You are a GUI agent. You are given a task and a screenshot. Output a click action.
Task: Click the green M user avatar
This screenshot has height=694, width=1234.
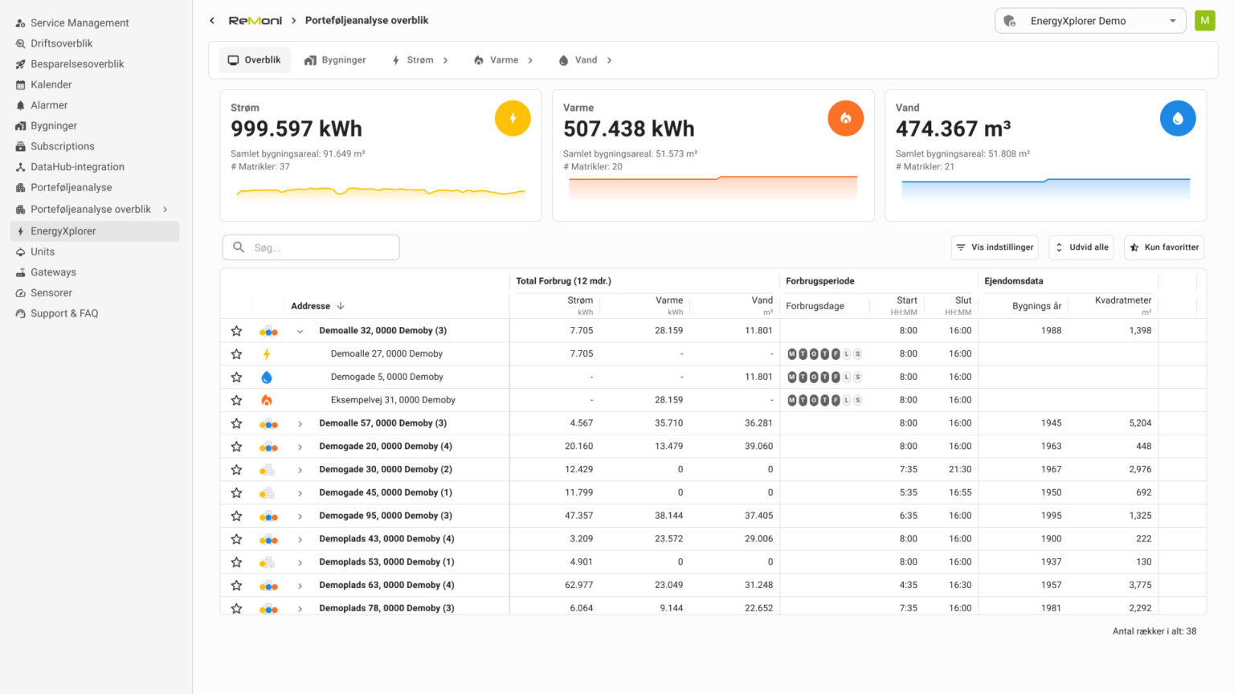pos(1204,21)
